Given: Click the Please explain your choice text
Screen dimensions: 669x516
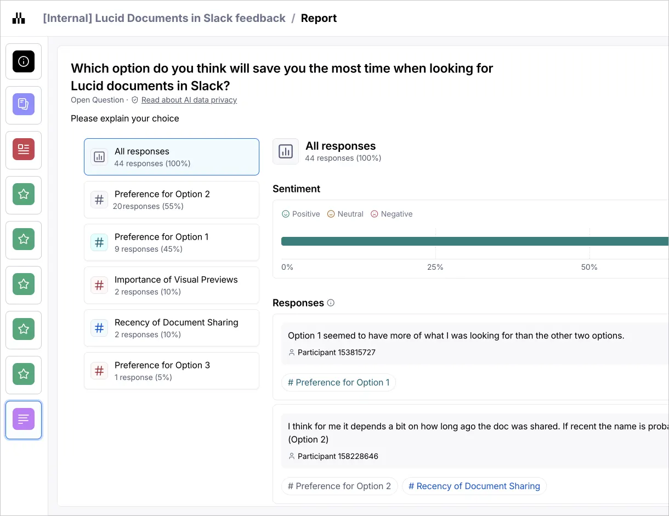Looking at the screenshot, I should coord(125,118).
